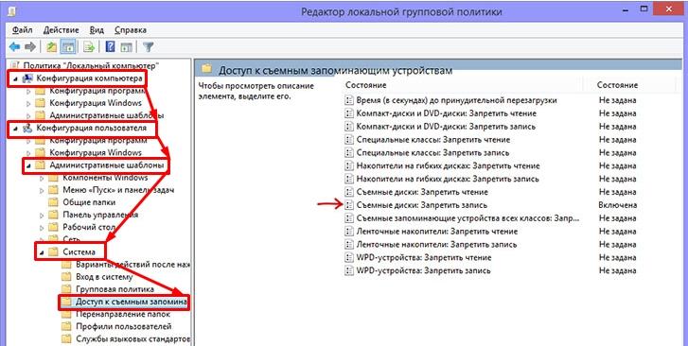Image resolution: width=688 pixels, height=346 pixels.
Task: Click Не задана state for WPD-устройства: Запретить чтение
Action: (x=617, y=258)
